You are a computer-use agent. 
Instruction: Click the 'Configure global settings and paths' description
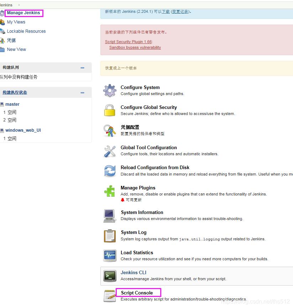(x=152, y=94)
